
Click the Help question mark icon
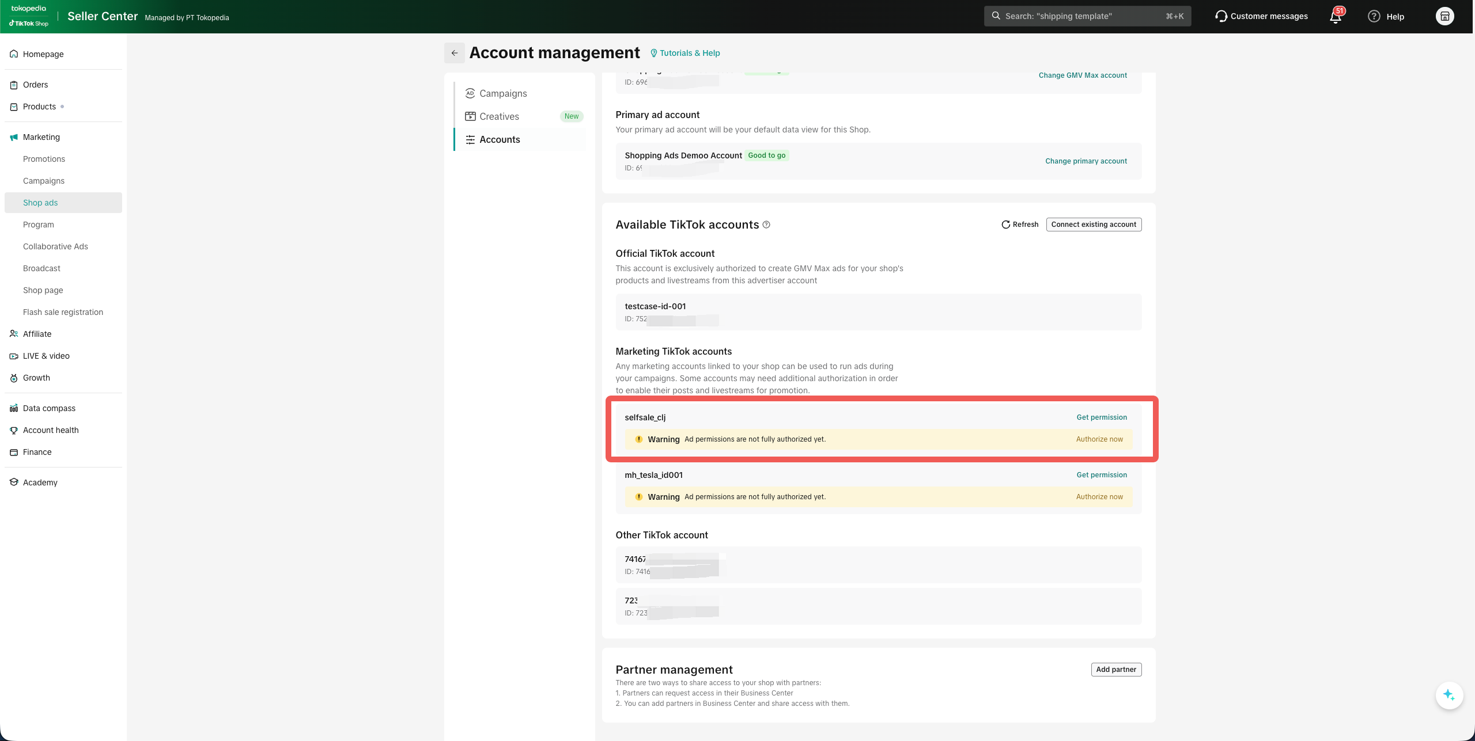click(x=1374, y=17)
